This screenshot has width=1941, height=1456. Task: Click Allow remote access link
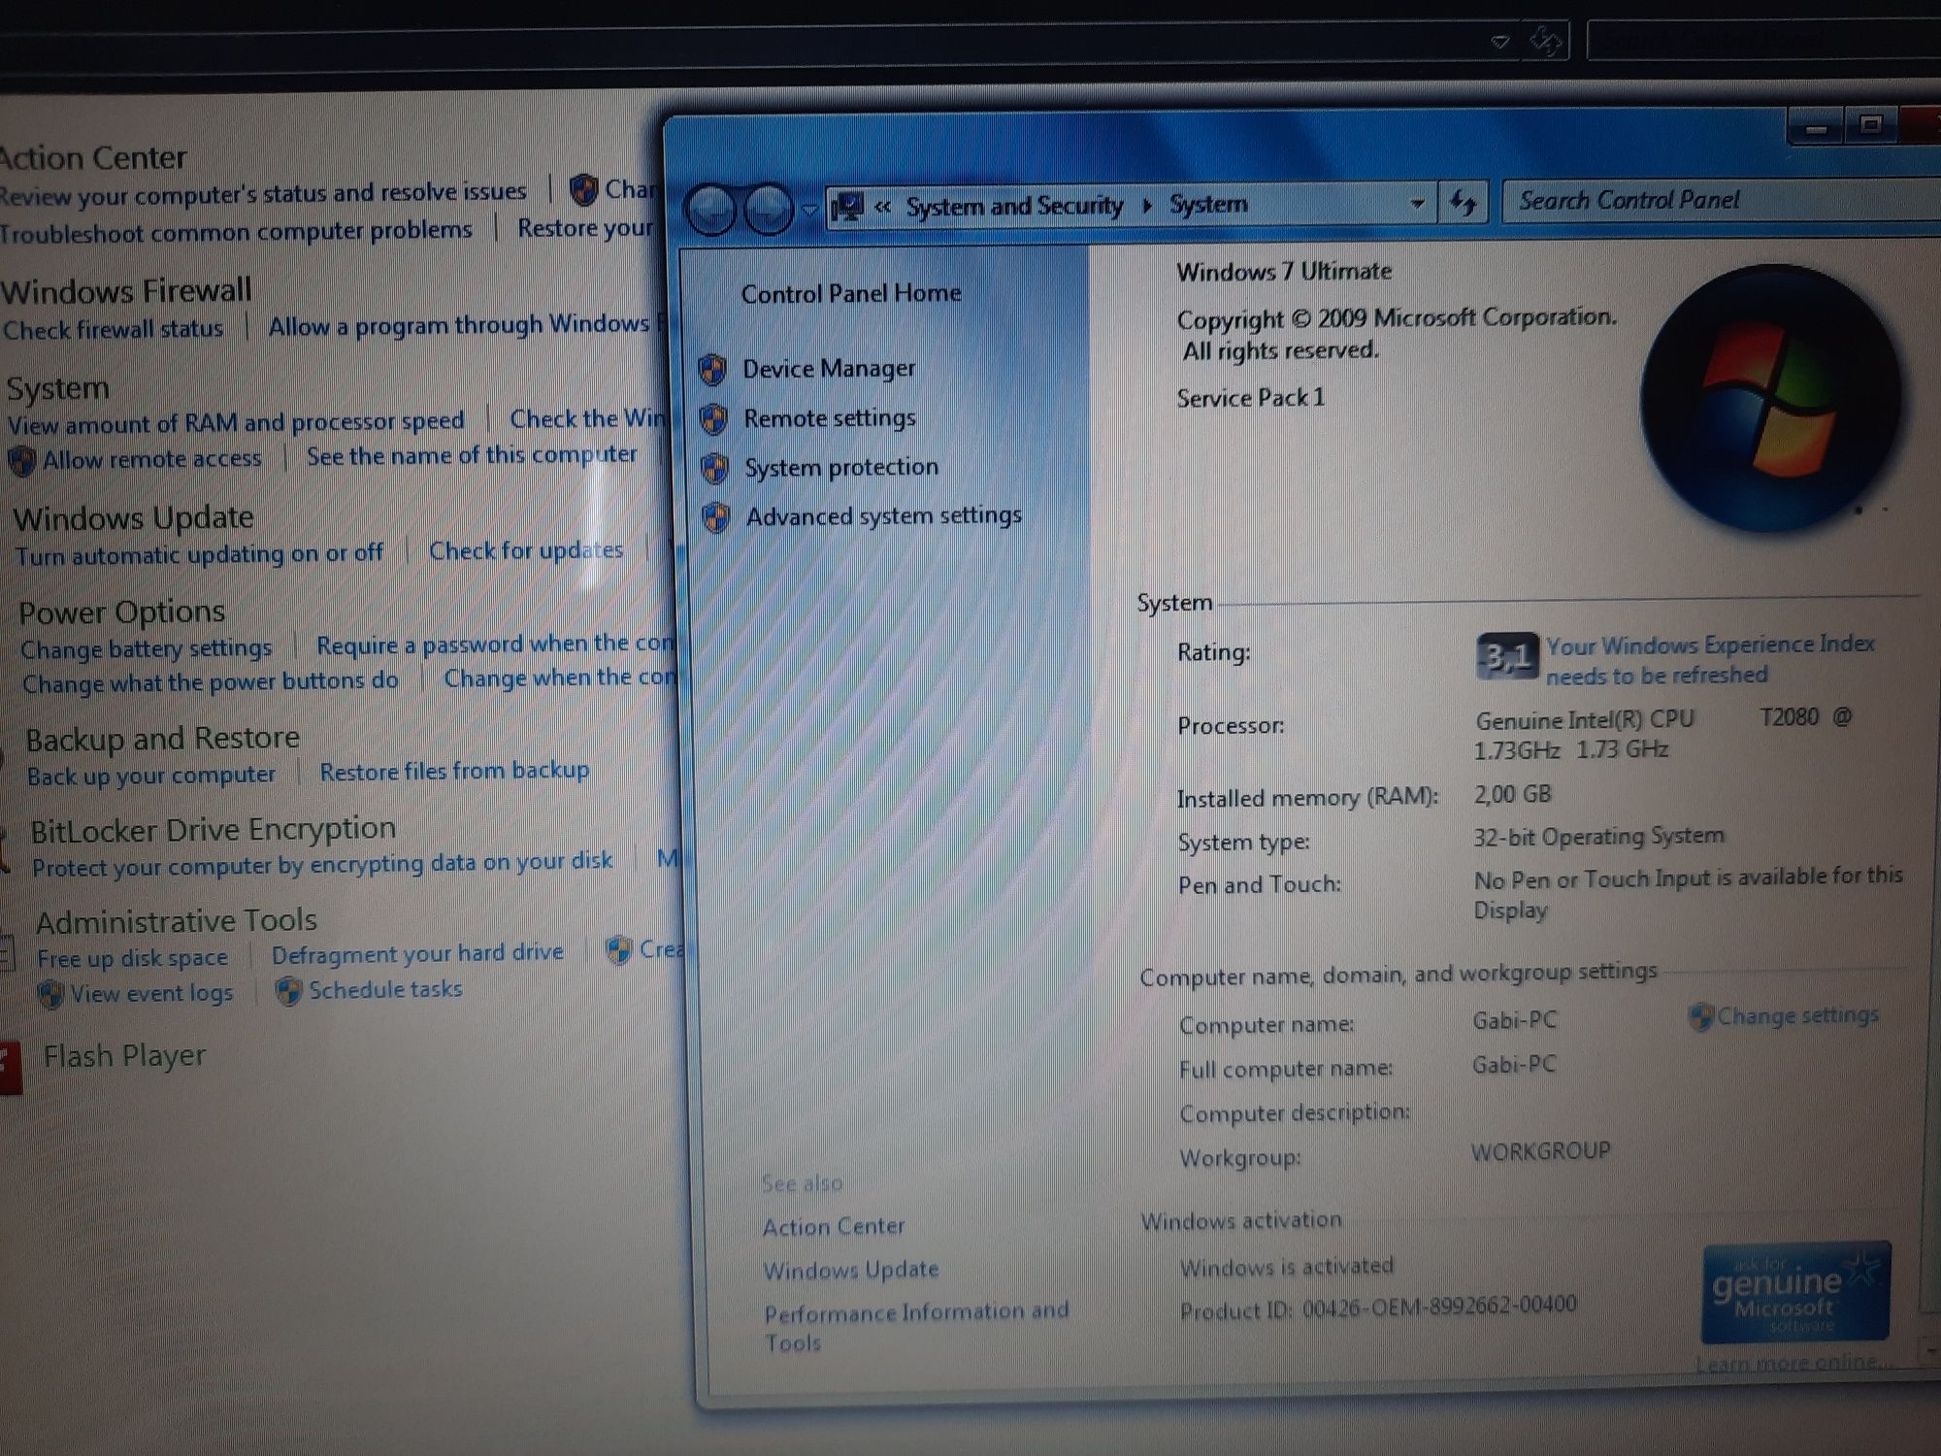pyautogui.click(x=151, y=459)
